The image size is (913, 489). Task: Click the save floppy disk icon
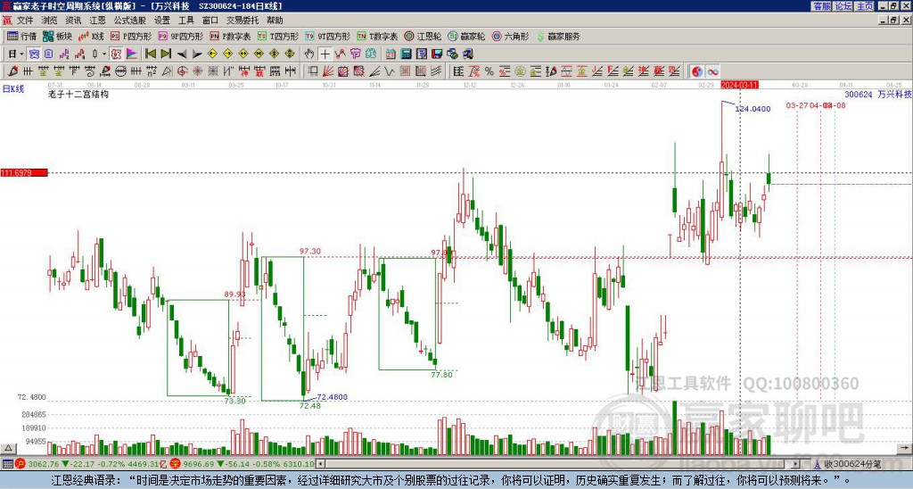coord(437,54)
